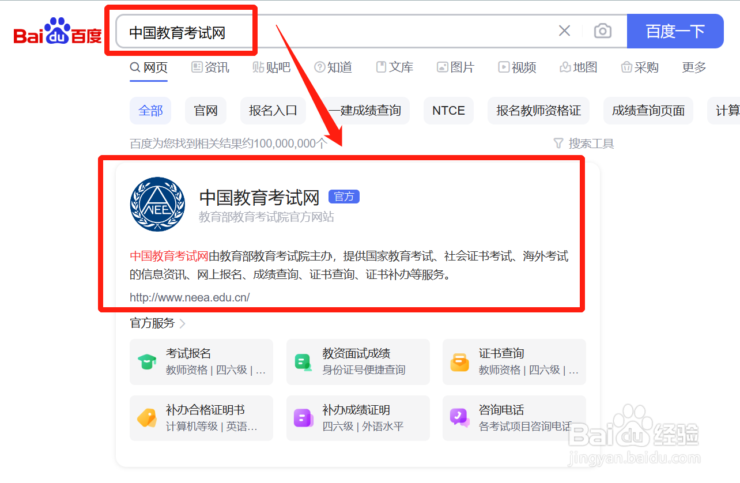Click the Baidu logo
Viewport: 740px width, 483px height.
pyautogui.click(x=58, y=31)
